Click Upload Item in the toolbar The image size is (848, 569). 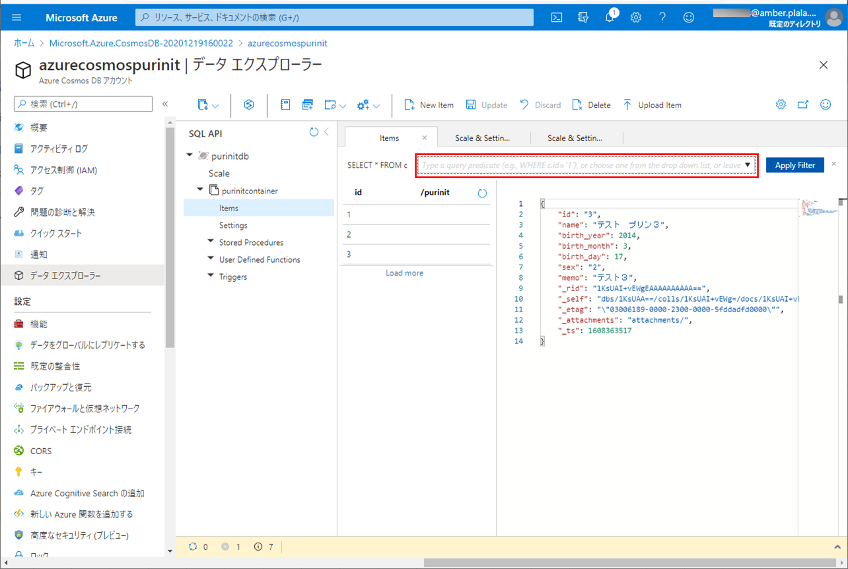click(x=652, y=105)
